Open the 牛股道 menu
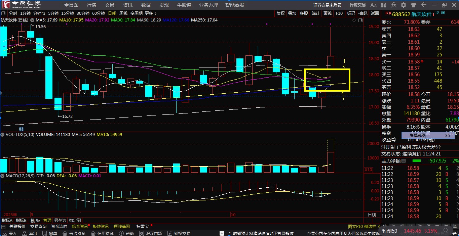459x236 pixels. (184, 5)
